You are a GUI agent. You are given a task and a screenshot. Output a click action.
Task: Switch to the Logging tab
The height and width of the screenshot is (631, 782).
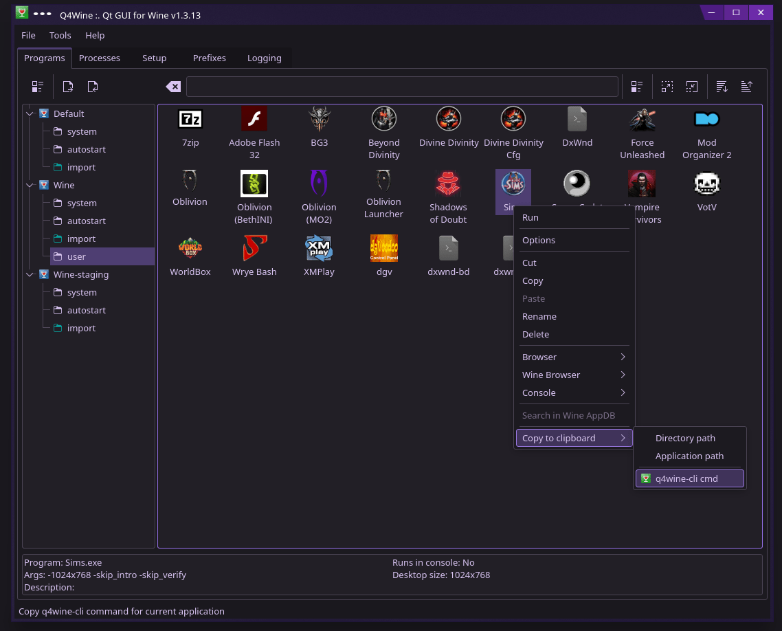tap(265, 58)
